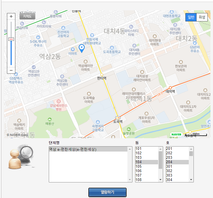Click the map zoom out minus button
The image size is (213, 198).
coord(11,70)
